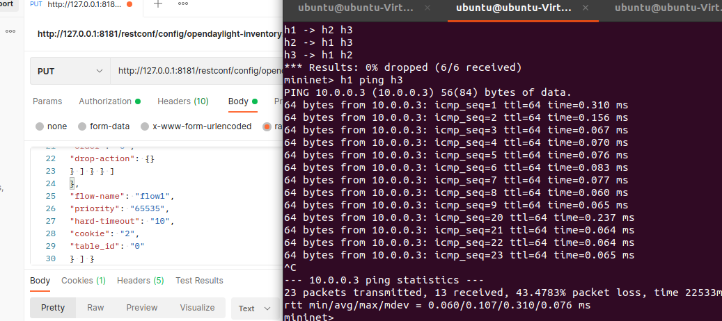This screenshot has width=722, height=321.
Task: Choose the Visualize response view
Action: click(197, 308)
